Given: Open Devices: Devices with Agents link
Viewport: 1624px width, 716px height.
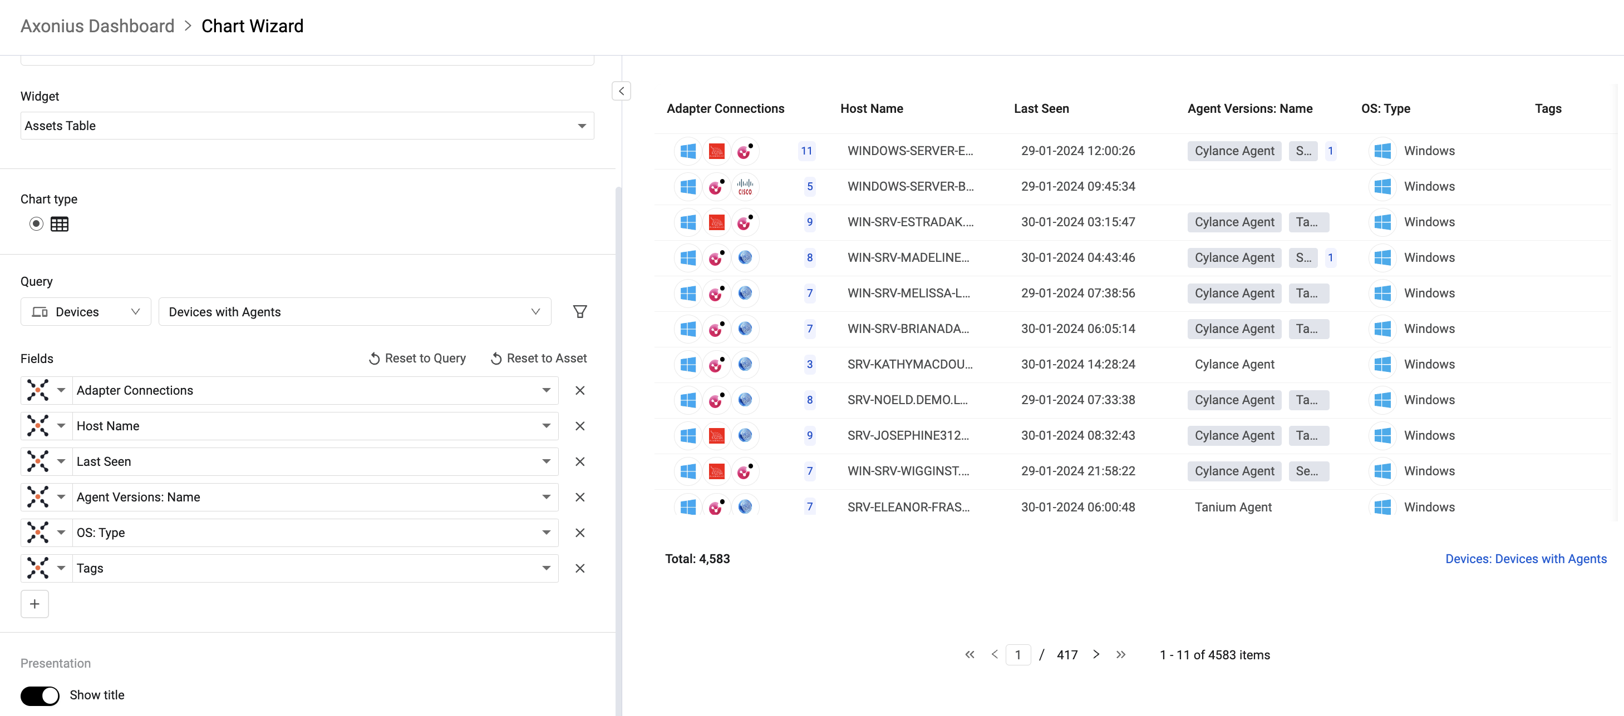Looking at the screenshot, I should [1525, 559].
